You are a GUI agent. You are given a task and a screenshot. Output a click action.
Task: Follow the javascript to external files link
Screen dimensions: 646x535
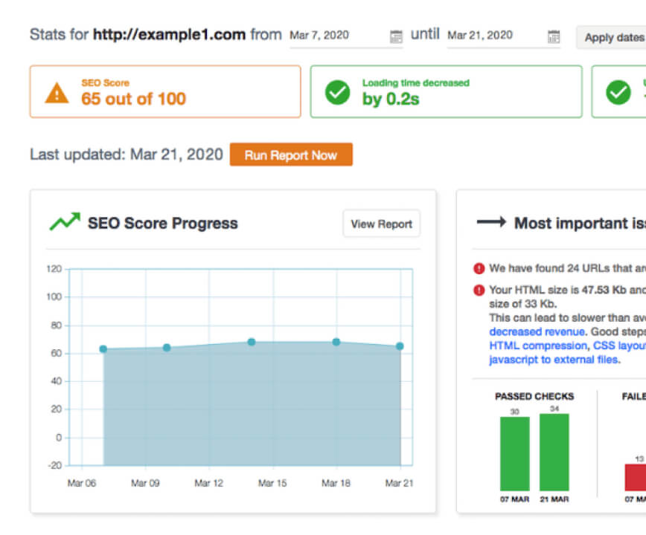pyautogui.click(x=554, y=360)
